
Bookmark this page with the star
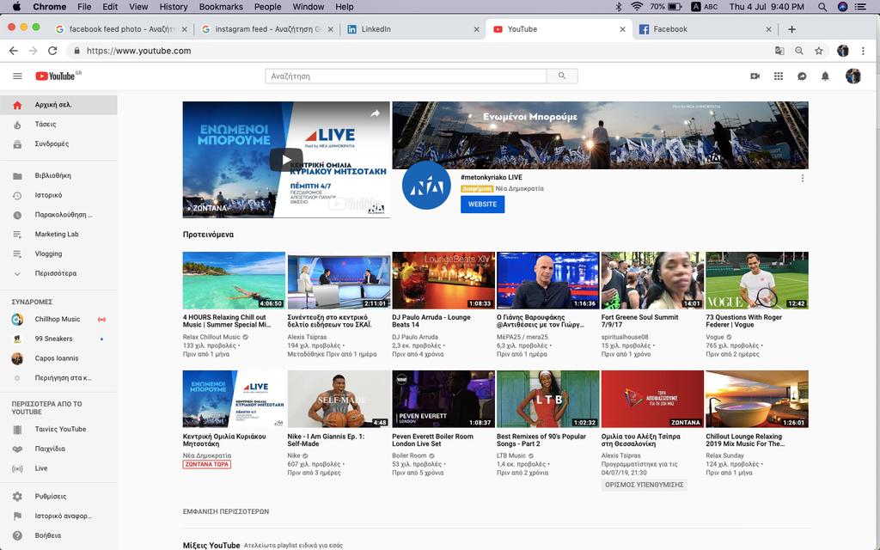pyautogui.click(x=819, y=51)
